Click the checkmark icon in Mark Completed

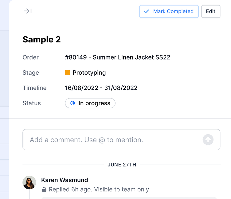point(147,11)
